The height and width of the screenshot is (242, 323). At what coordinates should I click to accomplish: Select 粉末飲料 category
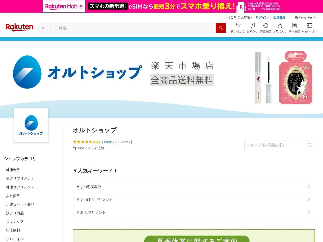tap(13, 230)
